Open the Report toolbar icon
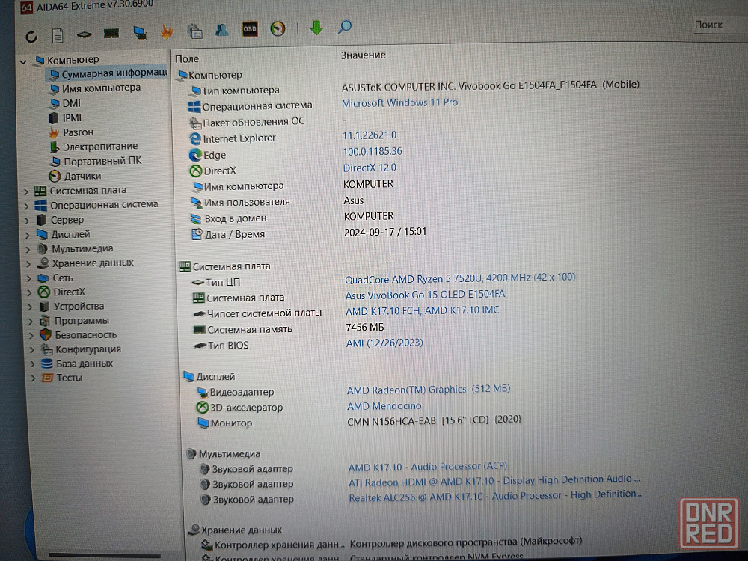The image size is (748, 561). [x=58, y=35]
